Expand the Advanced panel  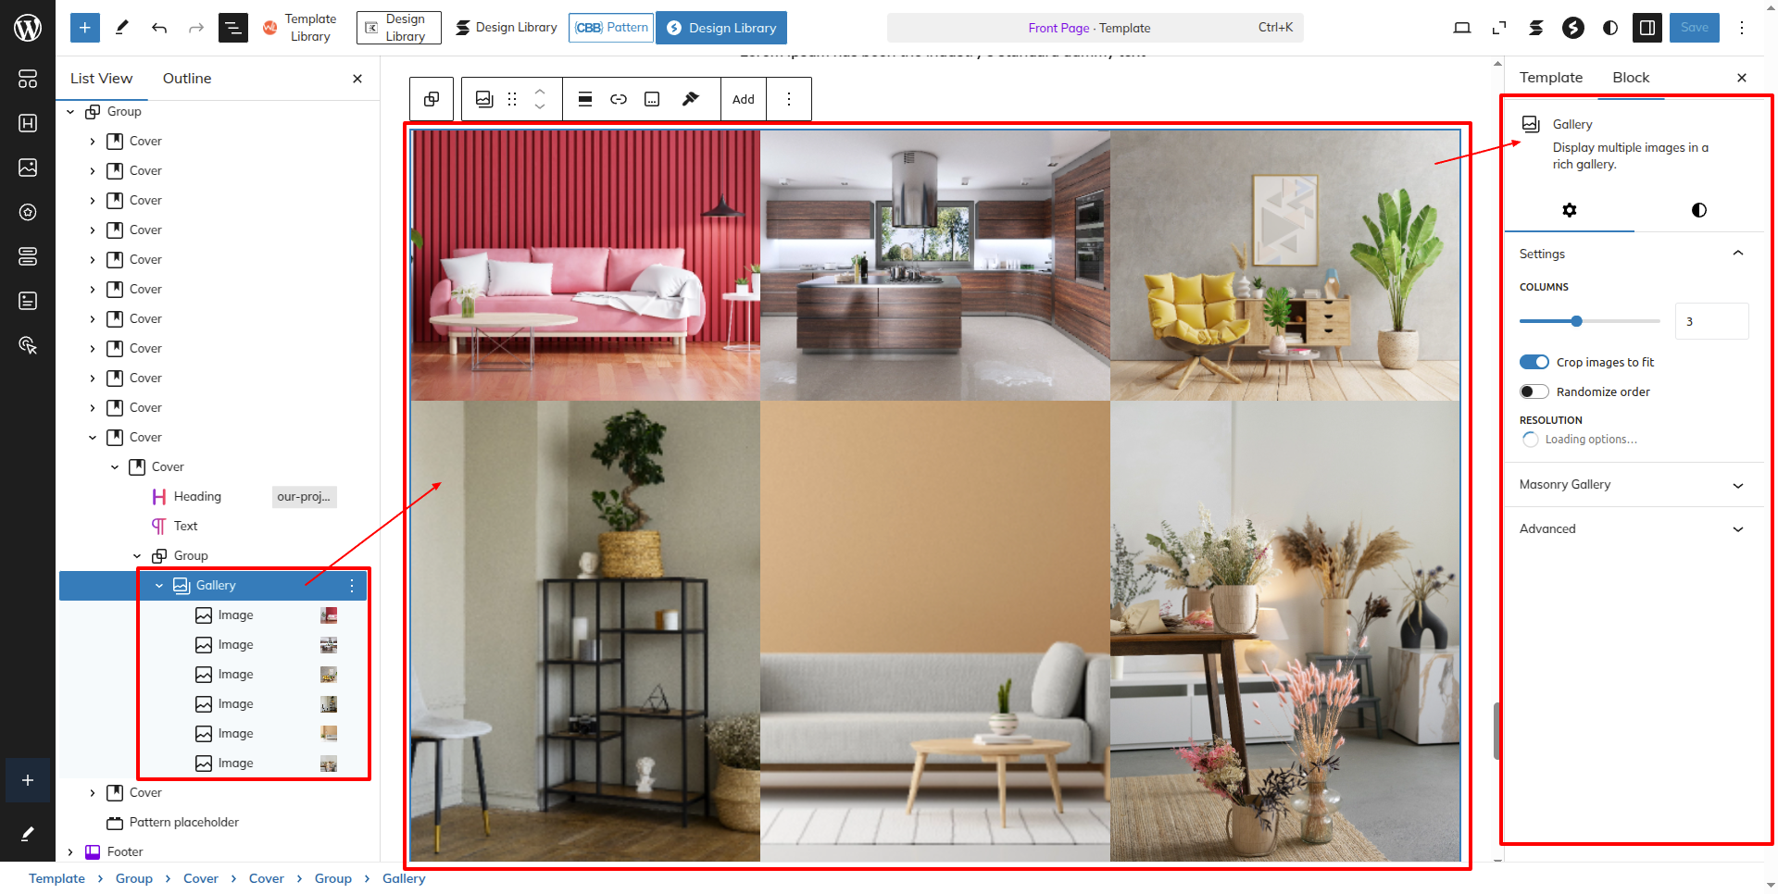tap(1632, 529)
